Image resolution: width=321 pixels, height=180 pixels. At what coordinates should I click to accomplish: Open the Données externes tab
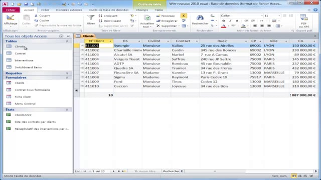point(69,10)
